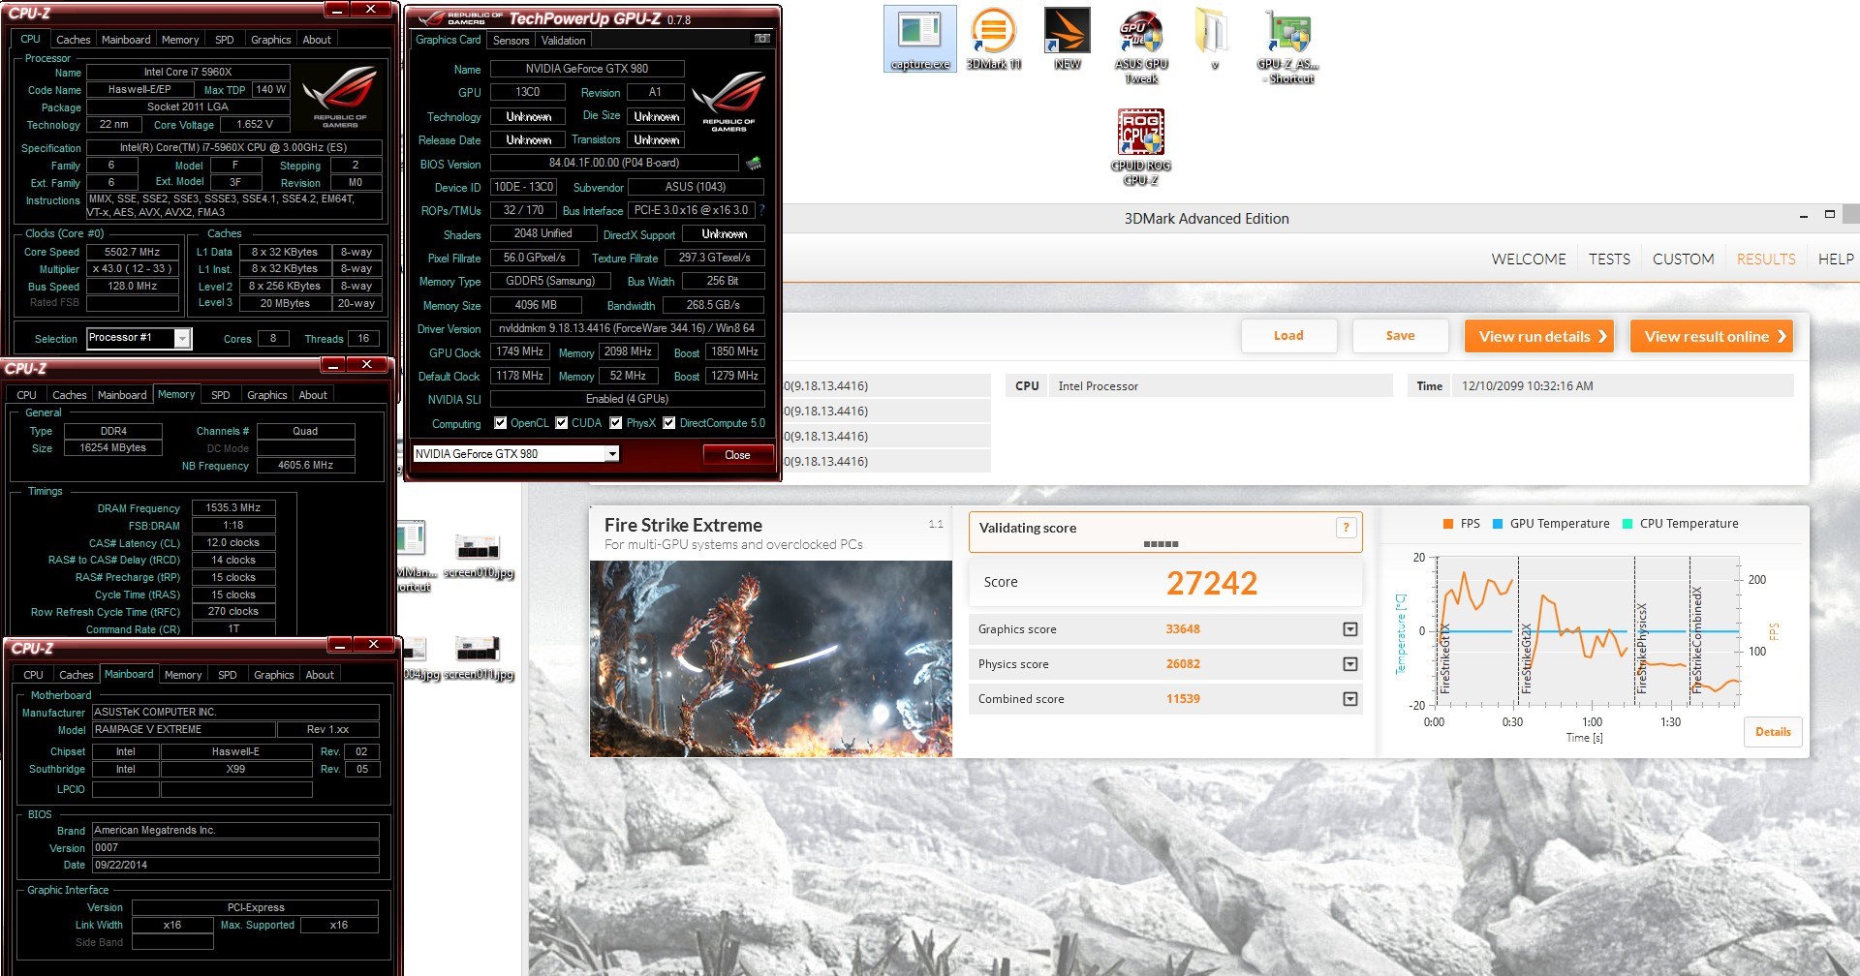Click the FireStrikeCombinedX chart marker
Image resolution: width=1860 pixels, height=976 pixels.
tap(1696, 639)
